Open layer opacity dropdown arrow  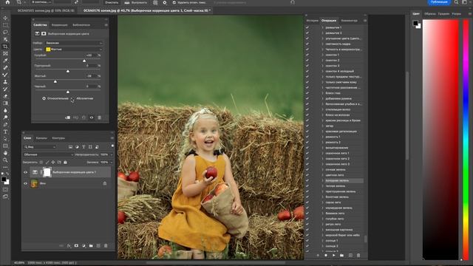tap(112, 154)
